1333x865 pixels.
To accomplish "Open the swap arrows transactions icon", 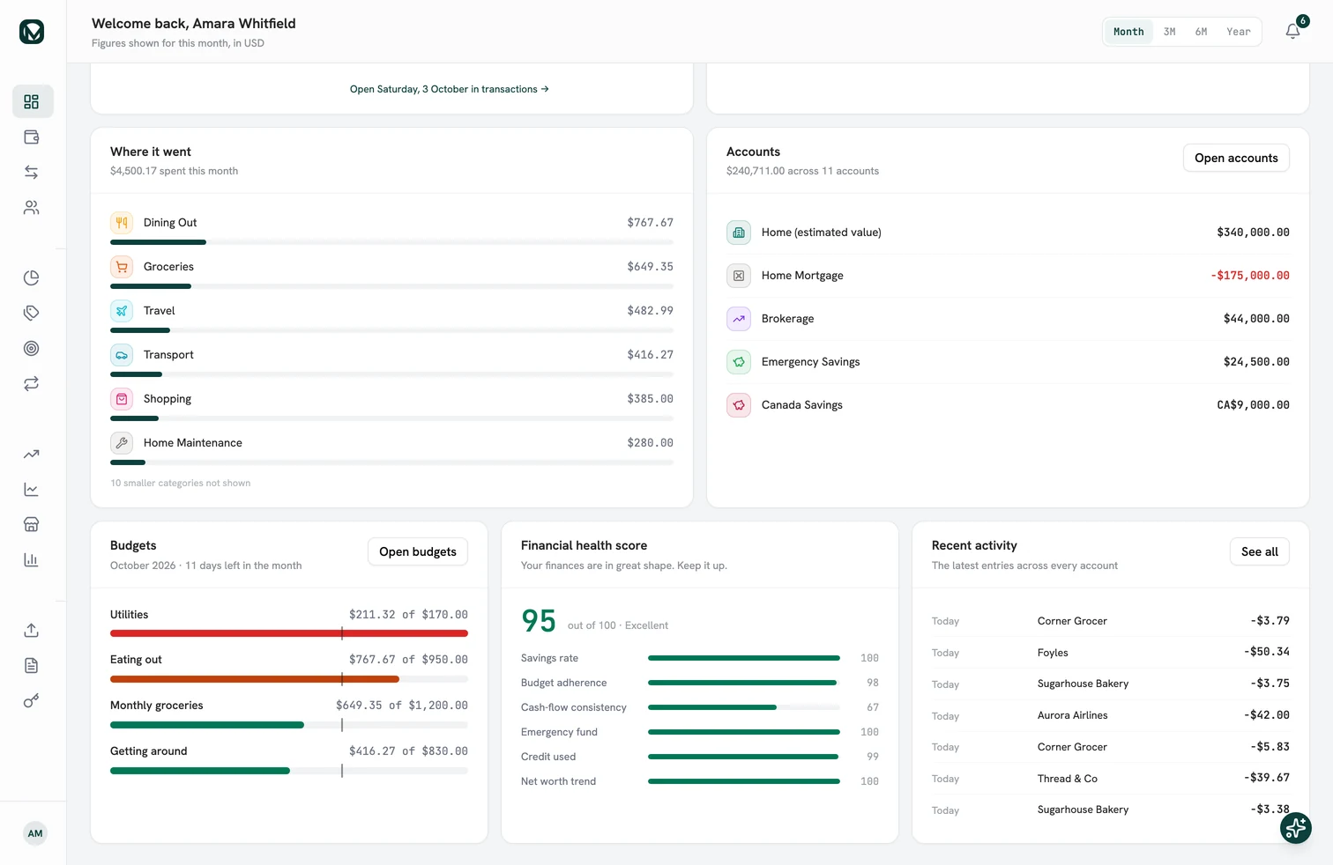I will click(32, 172).
